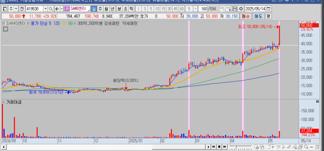Image resolution: width=324 pixels, height=151 pixels.
Task: Open the chart settings gear
Action: (241, 9)
